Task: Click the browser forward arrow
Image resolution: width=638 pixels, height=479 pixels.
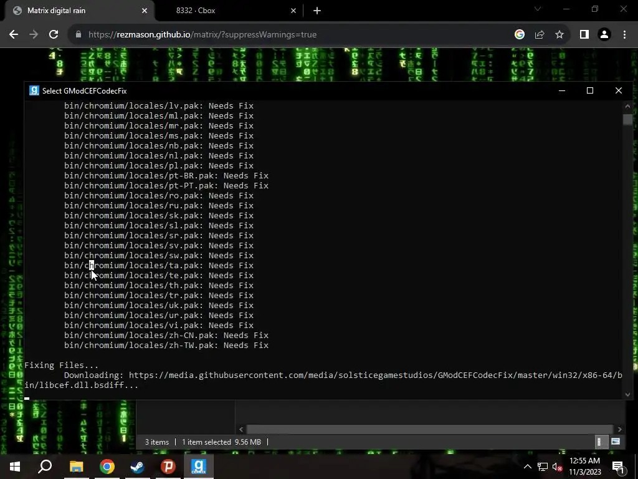Action: [x=34, y=35]
